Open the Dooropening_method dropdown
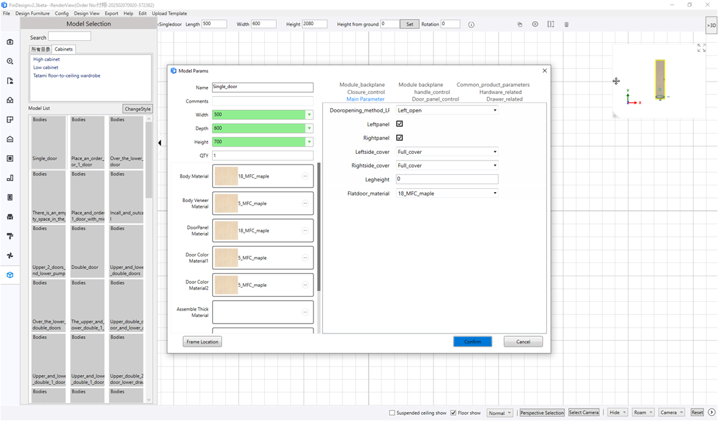718x421 pixels. (x=447, y=110)
